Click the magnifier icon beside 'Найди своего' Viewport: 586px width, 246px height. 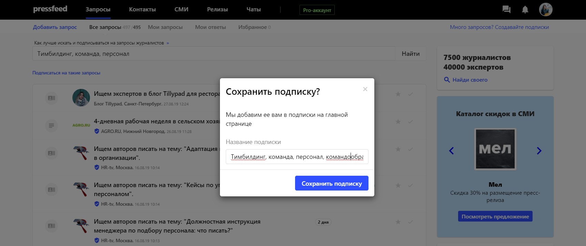(x=447, y=80)
